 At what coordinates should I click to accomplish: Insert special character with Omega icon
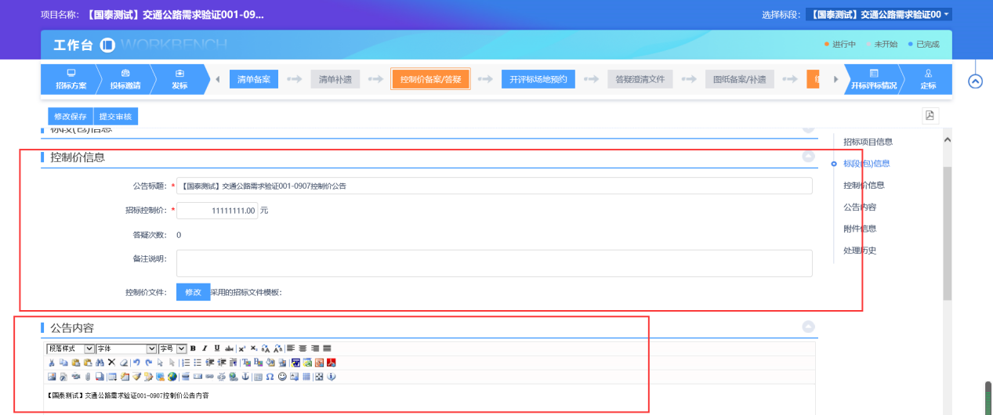(x=270, y=377)
